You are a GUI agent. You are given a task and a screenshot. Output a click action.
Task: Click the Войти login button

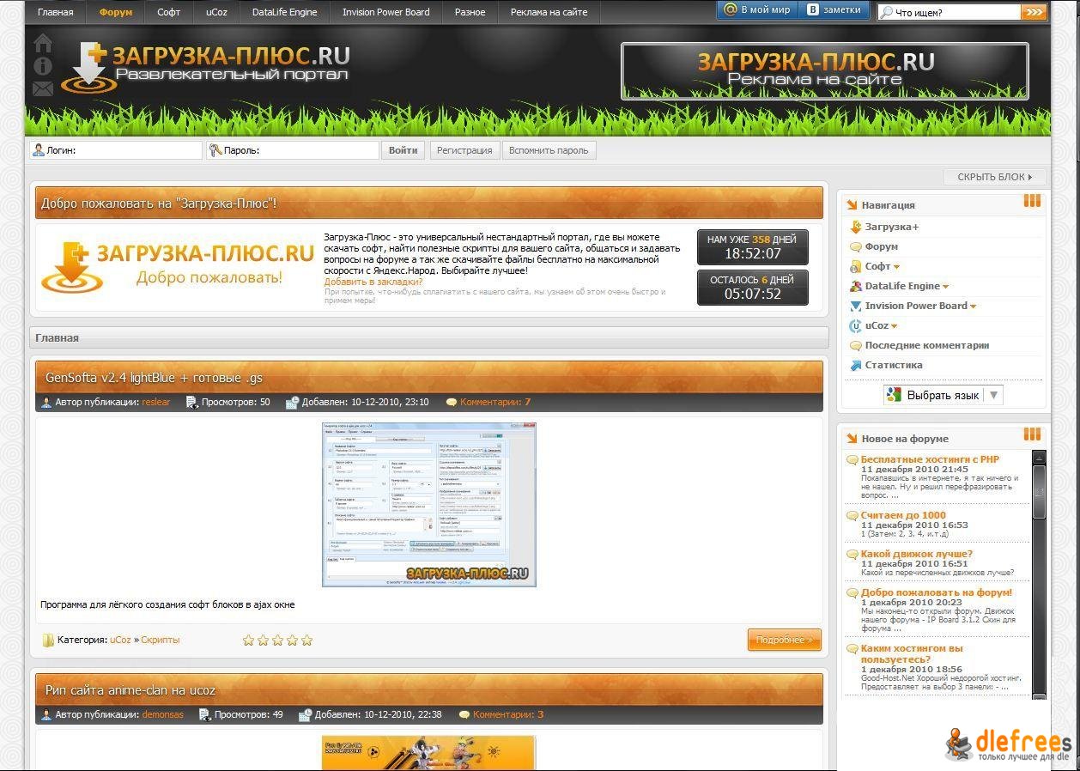(403, 150)
